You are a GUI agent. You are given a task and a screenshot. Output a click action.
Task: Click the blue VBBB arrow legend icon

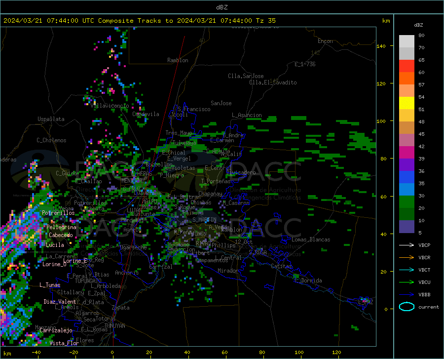click(x=407, y=295)
